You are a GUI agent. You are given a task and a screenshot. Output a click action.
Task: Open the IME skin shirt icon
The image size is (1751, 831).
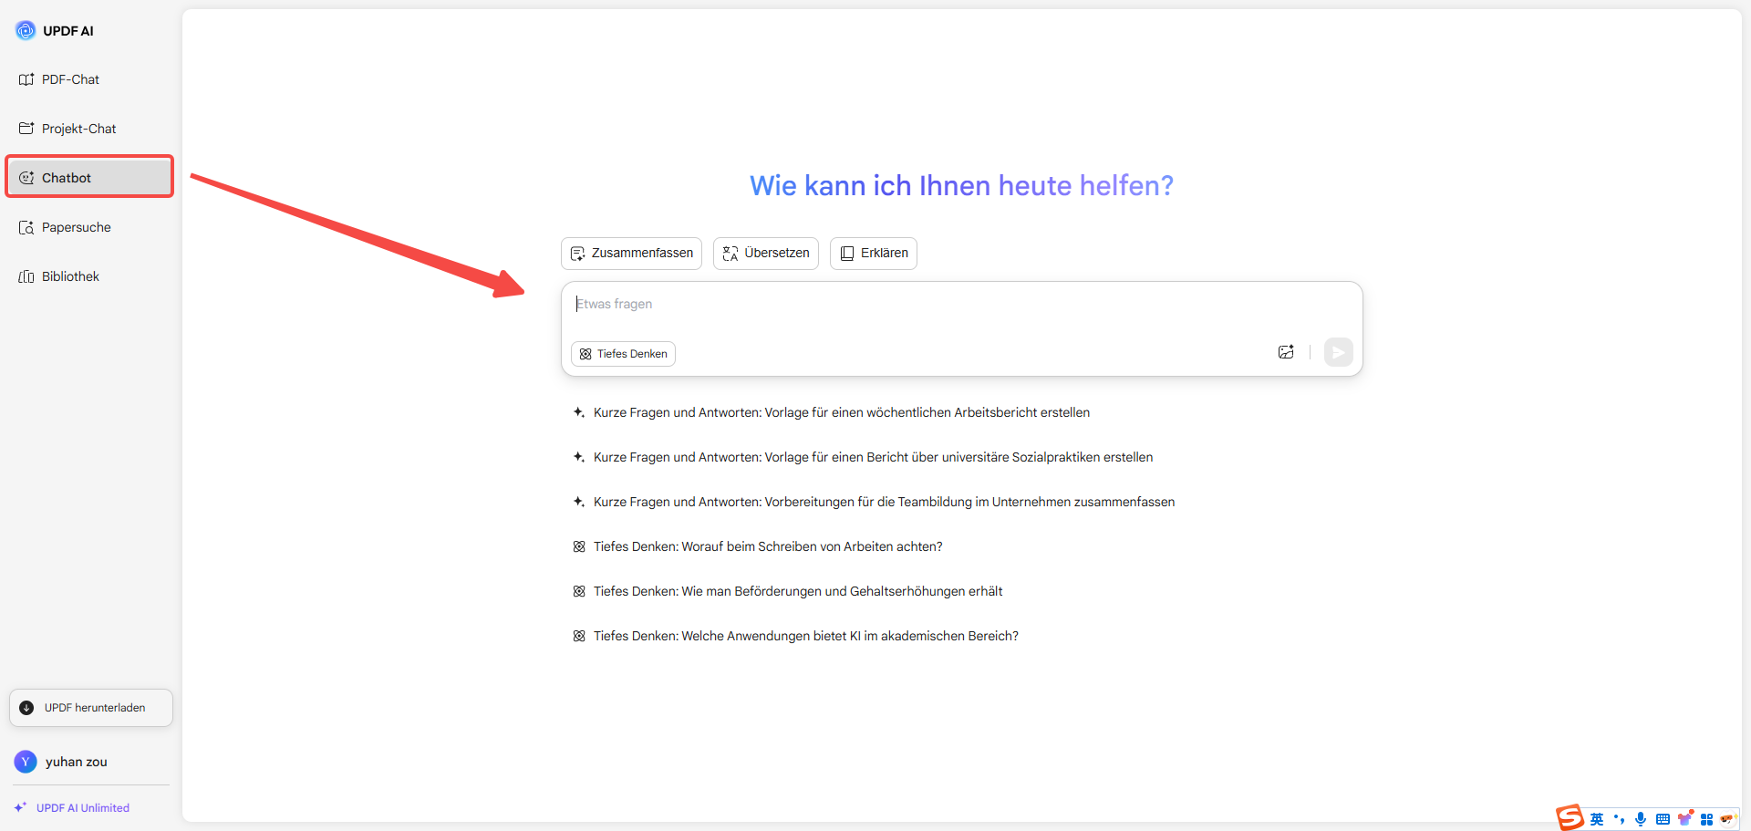1684,818
